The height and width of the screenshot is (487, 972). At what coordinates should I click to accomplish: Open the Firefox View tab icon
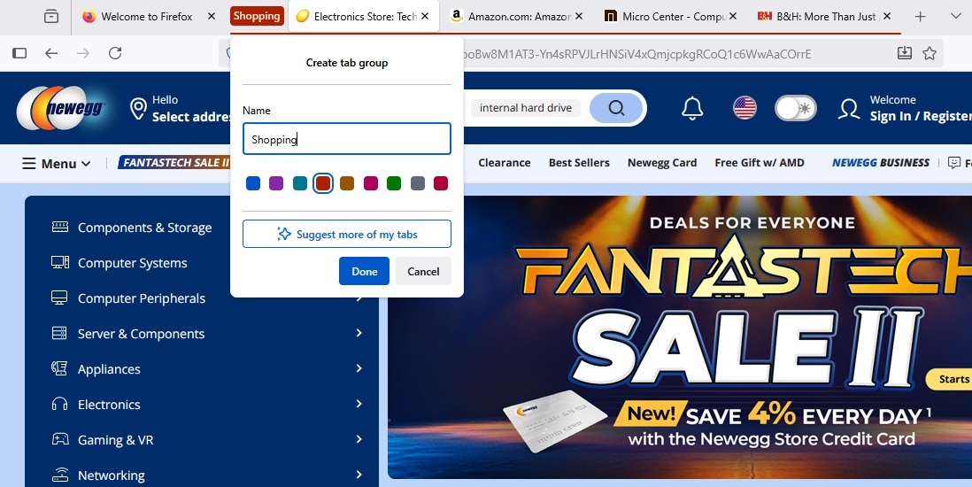51,17
